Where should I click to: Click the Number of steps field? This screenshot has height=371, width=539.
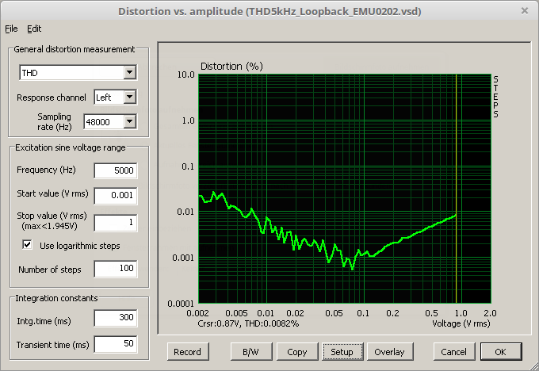coord(116,270)
